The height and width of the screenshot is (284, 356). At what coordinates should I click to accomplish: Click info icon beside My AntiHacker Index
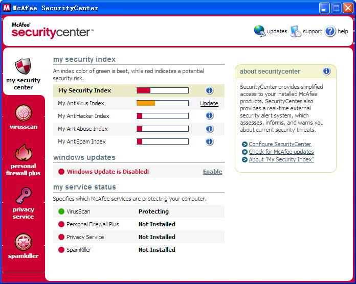pyautogui.click(x=209, y=116)
